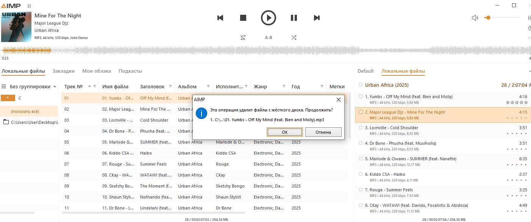Select the 06. Kiddo CSA... file name cell

118,153
